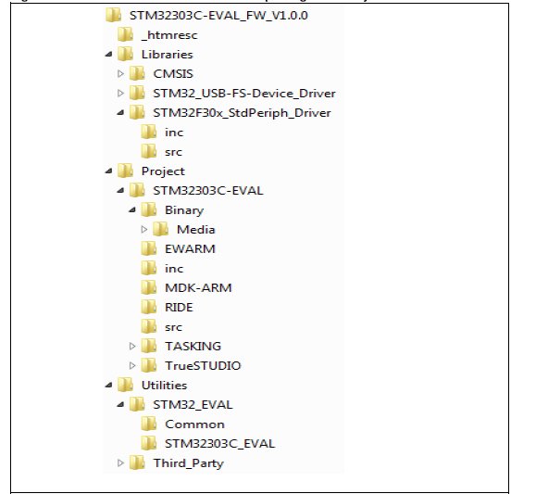
Task: Click the STM32303C_EVAL folder icon under STM32_EVAL
Action: tap(149, 443)
